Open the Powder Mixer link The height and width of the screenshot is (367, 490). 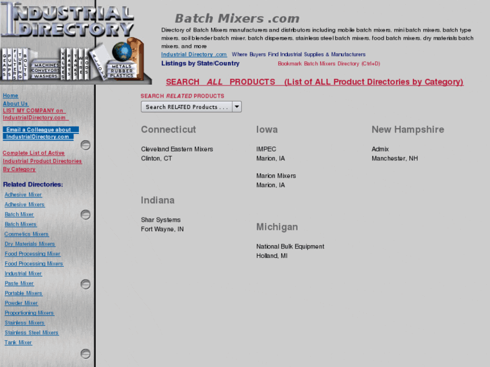[22, 303]
